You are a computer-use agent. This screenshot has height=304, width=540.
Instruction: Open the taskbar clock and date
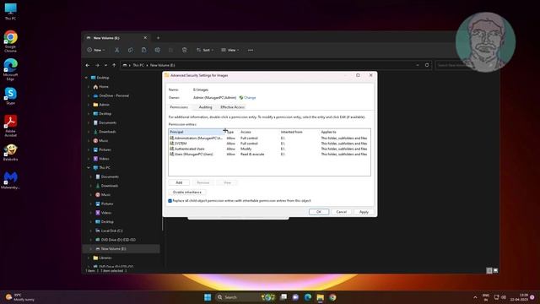tap(519, 297)
